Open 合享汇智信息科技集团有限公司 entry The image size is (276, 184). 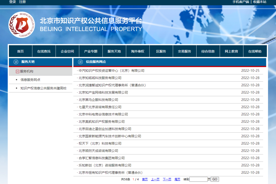click(101, 158)
